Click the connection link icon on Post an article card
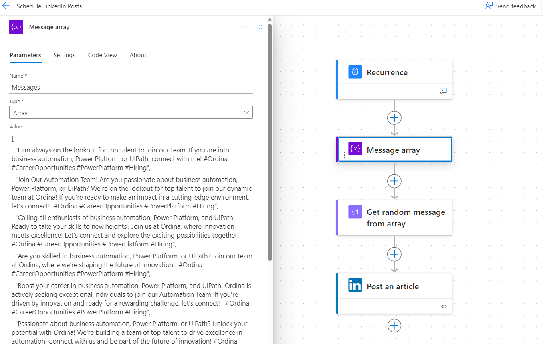Image resolution: width=543 pixels, height=344 pixels. (443, 306)
